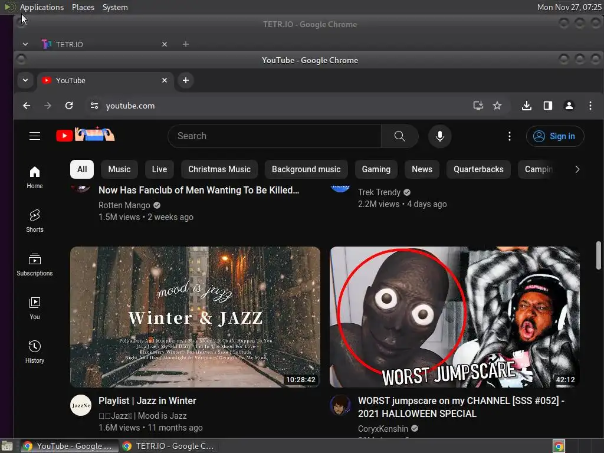Image resolution: width=604 pixels, height=453 pixels.
Task: Open Shorts from the sidebar
Action: 35,221
